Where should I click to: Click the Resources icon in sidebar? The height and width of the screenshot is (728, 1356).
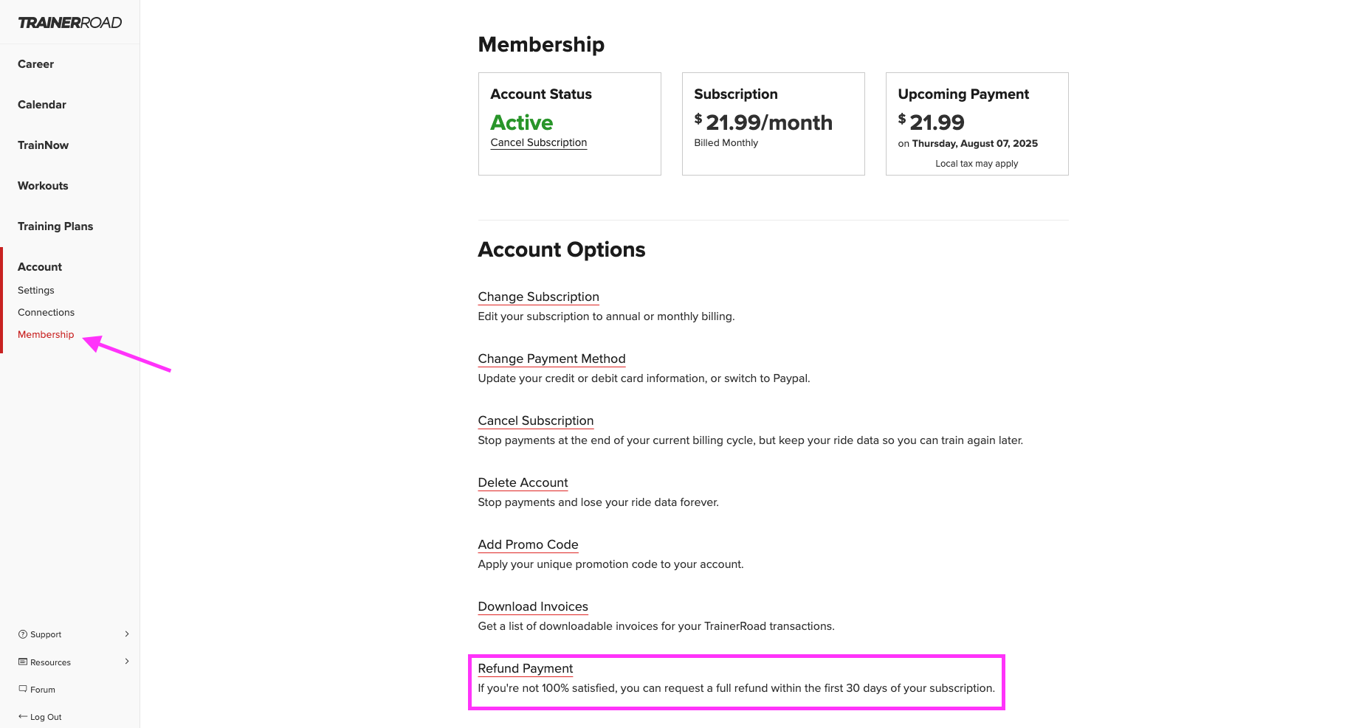tap(23, 662)
